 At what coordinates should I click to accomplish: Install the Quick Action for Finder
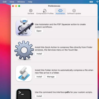pos(39,54)
